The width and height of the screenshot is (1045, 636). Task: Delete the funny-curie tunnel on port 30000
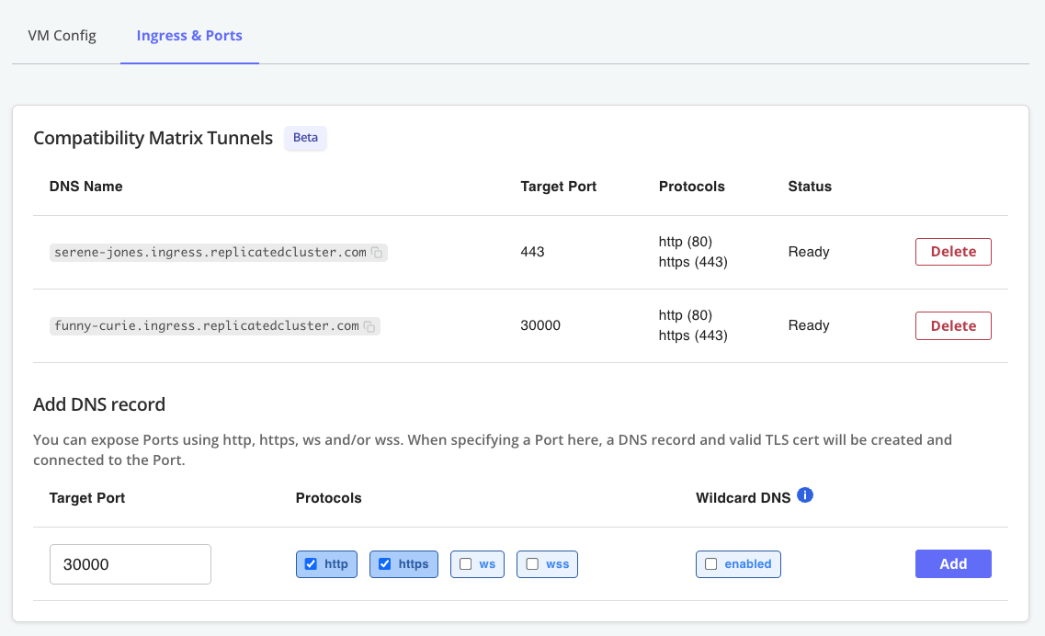pos(953,325)
